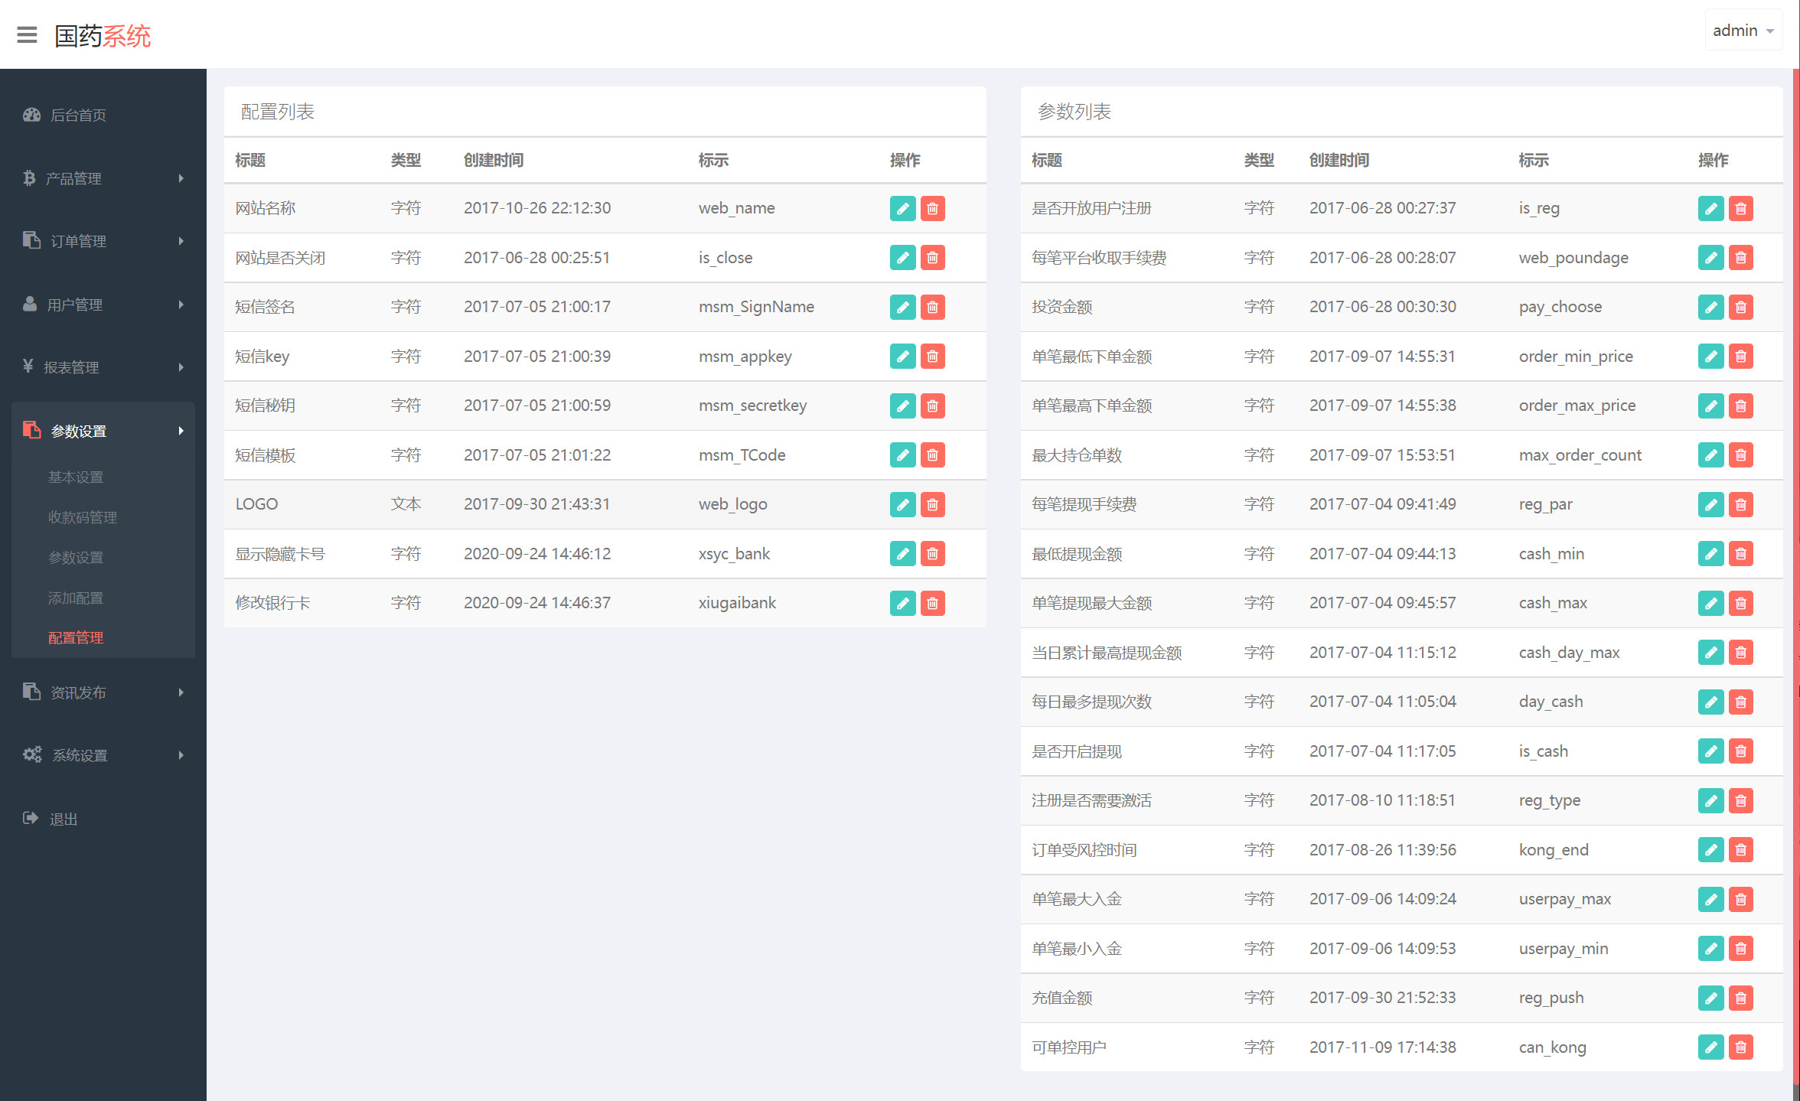Screen dimensions: 1800x1101
Task: Delete the web_poundage parameter
Action: (1741, 258)
